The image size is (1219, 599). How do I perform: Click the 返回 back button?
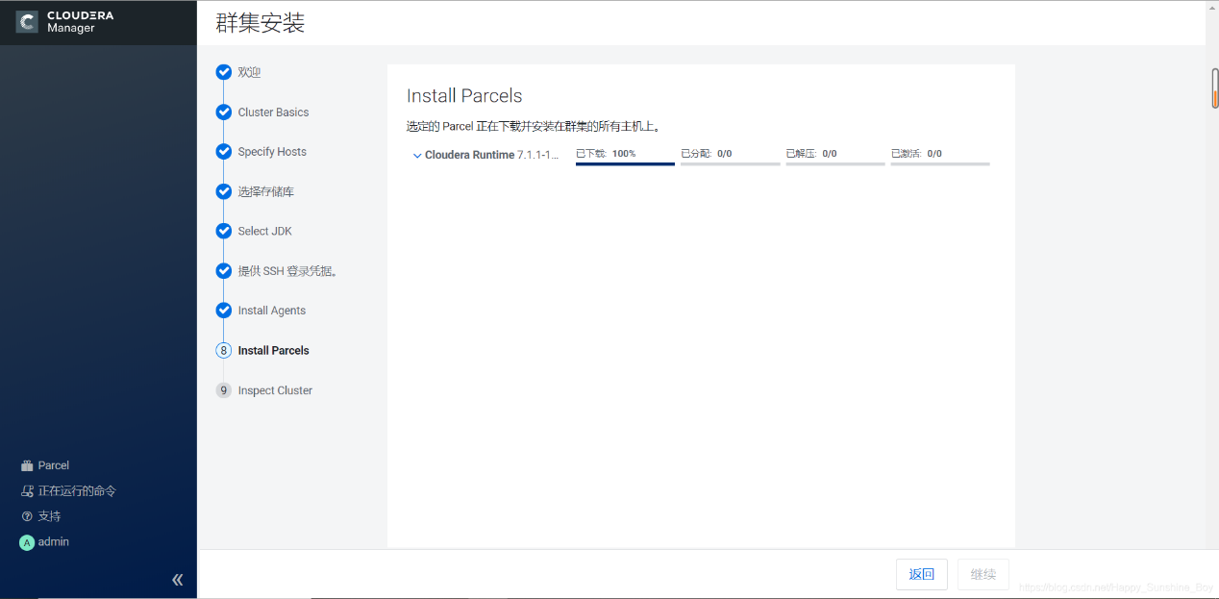point(921,574)
